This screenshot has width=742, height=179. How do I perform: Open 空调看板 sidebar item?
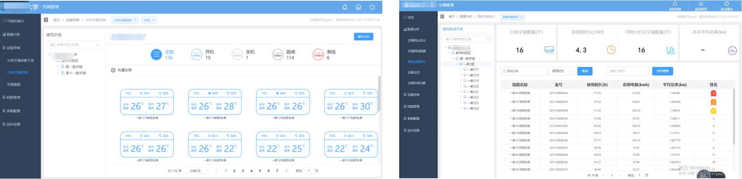click(x=14, y=84)
